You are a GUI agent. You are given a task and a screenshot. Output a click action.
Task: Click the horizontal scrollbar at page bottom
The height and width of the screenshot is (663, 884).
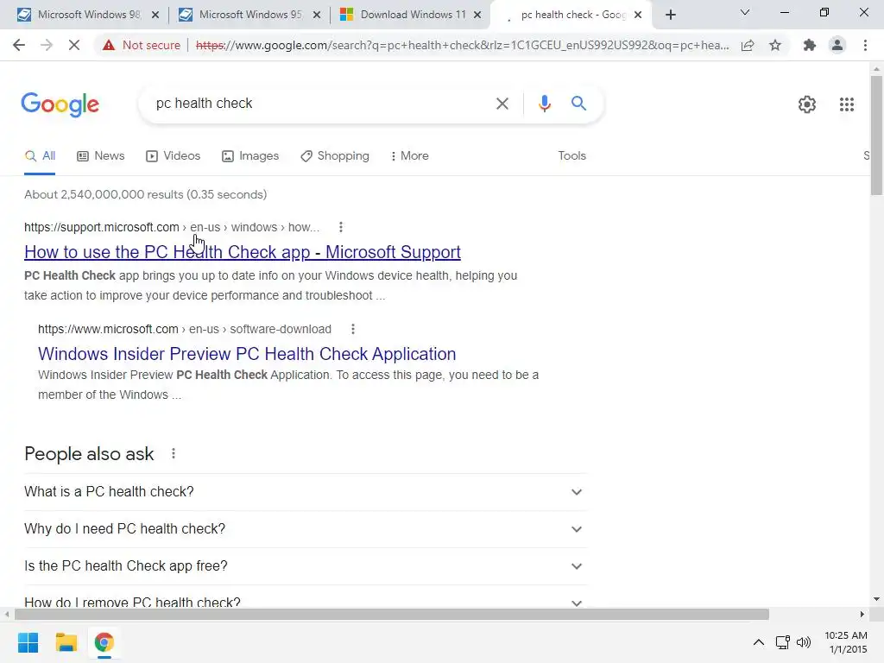392,614
